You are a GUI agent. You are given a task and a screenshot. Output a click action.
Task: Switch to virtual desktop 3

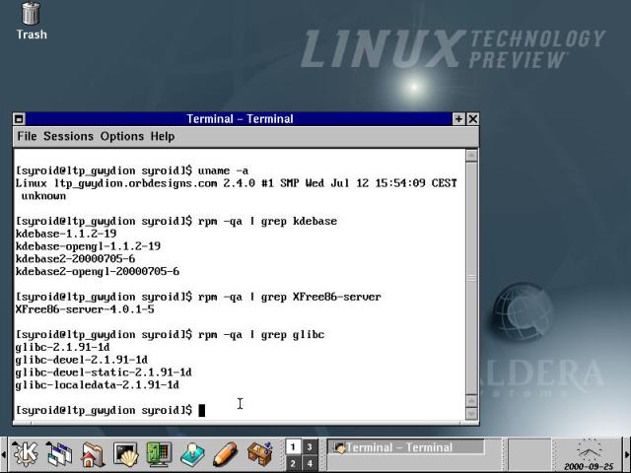click(310, 446)
